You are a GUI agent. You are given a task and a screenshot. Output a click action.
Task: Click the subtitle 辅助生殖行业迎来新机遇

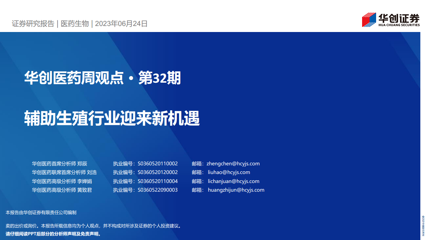[x=112, y=118]
